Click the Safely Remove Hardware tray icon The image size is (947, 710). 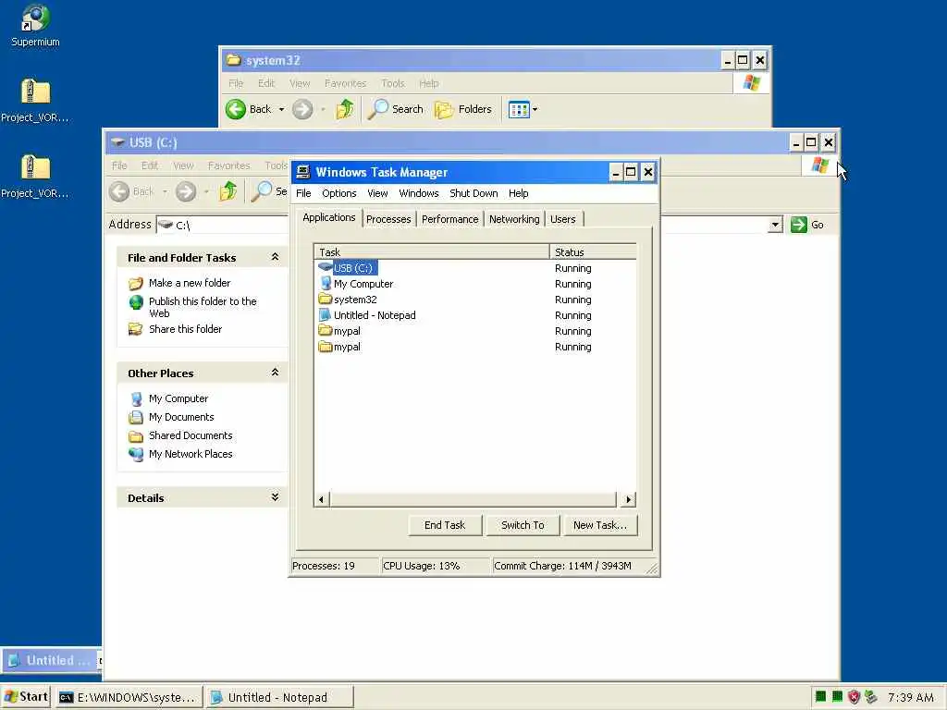point(870,697)
